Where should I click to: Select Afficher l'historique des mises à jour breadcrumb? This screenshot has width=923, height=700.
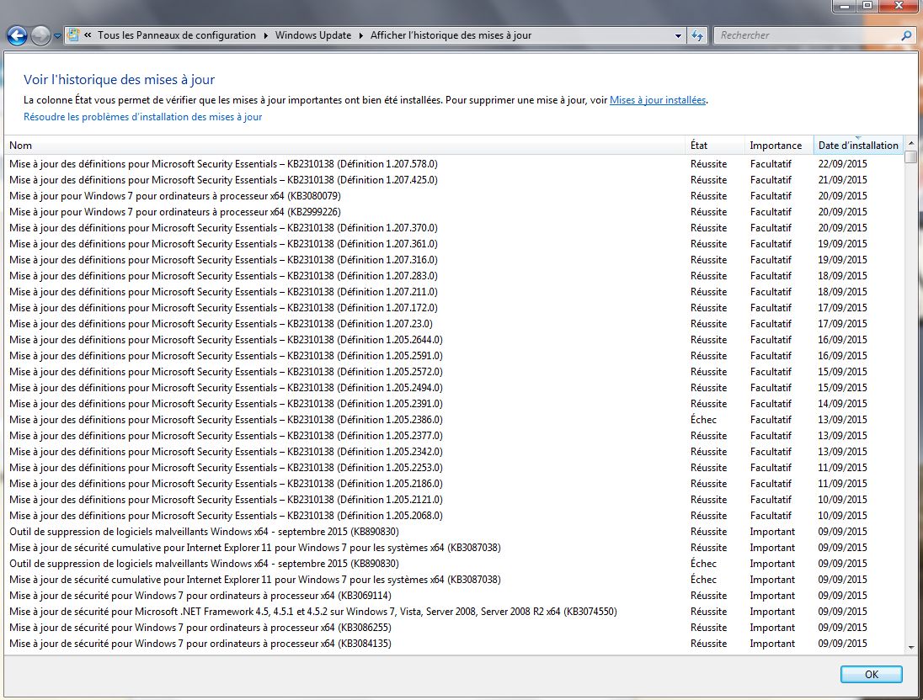coord(451,35)
